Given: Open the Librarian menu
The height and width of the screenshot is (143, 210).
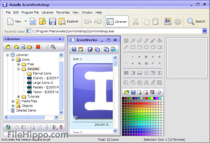Looking at the screenshot, I should coord(48,12).
